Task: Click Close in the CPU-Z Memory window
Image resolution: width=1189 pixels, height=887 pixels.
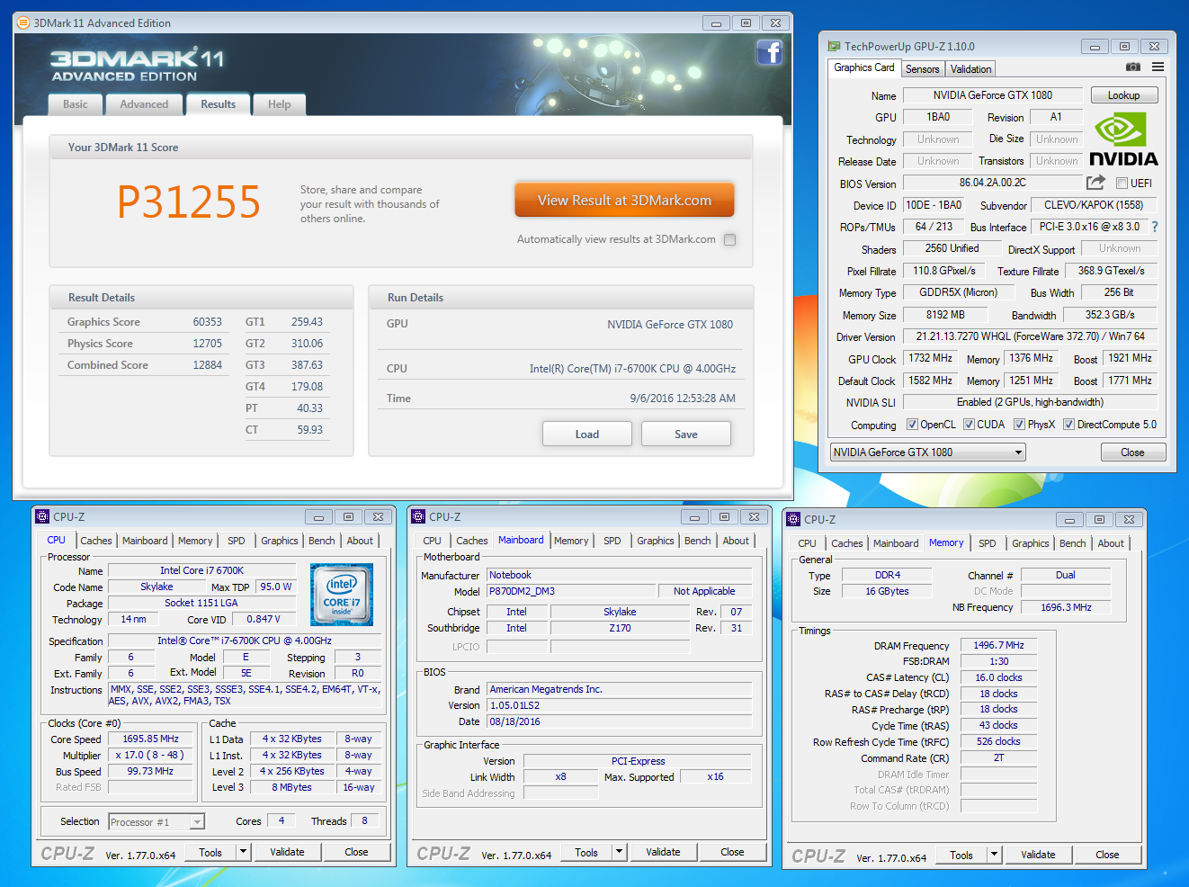Action: coord(1108,855)
